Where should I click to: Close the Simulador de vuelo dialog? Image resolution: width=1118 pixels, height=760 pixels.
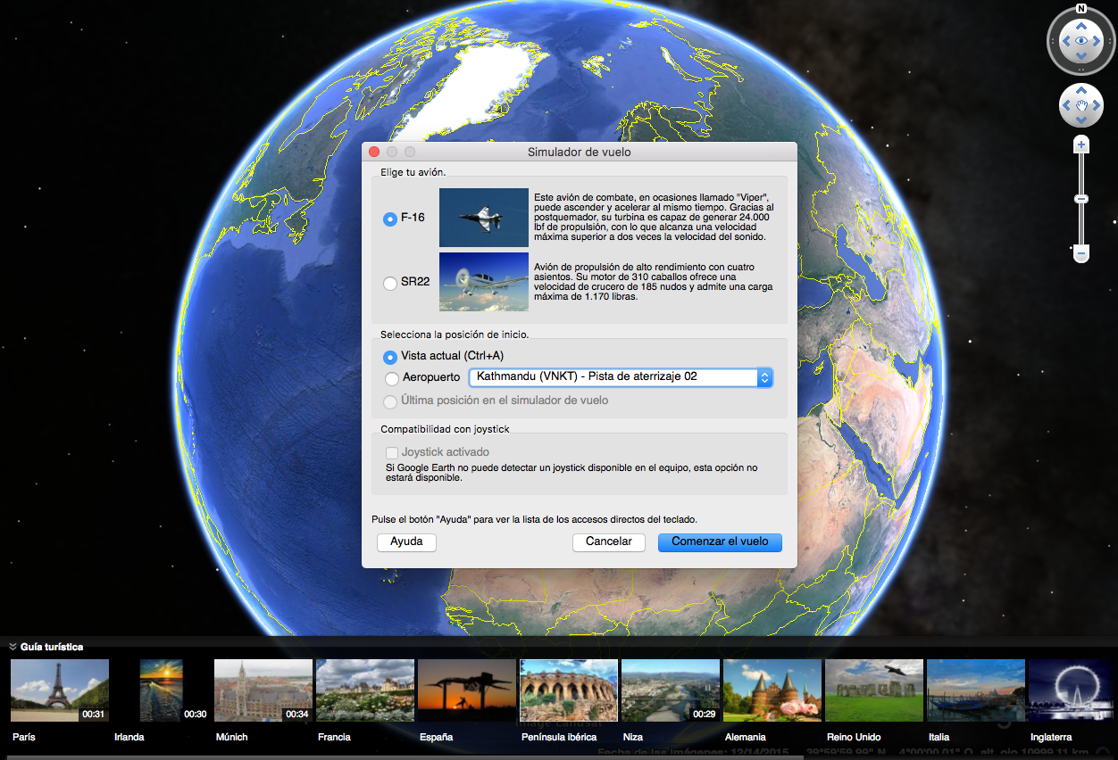tap(374, 153)
